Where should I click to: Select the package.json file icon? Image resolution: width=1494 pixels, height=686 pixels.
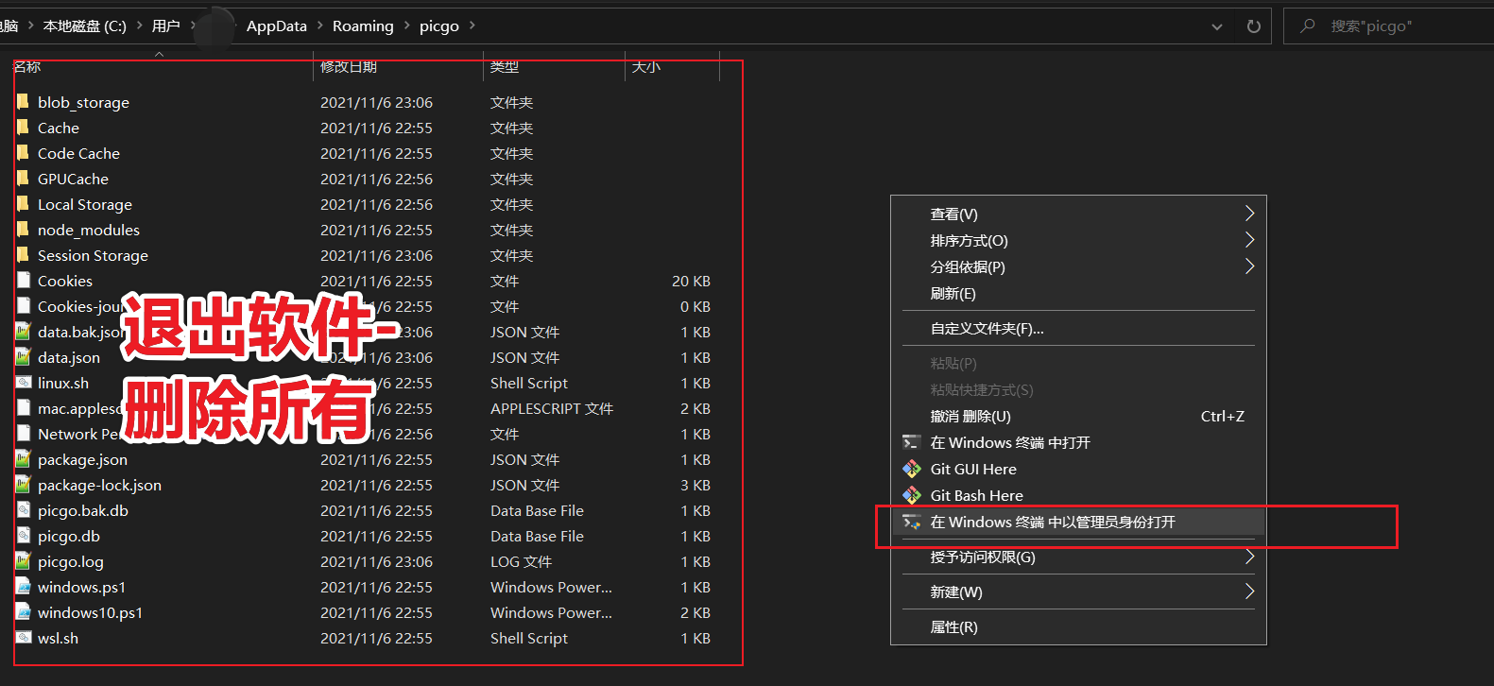click(x=23, y=458)
